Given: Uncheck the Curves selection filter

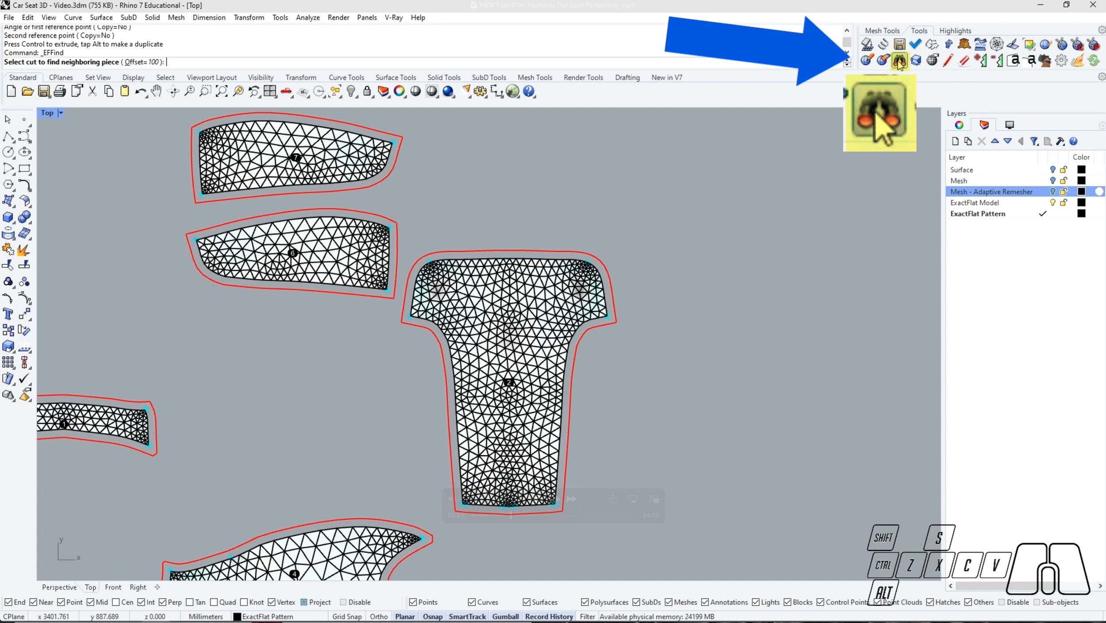Looking at the screenshot, I should pos(472,602).
